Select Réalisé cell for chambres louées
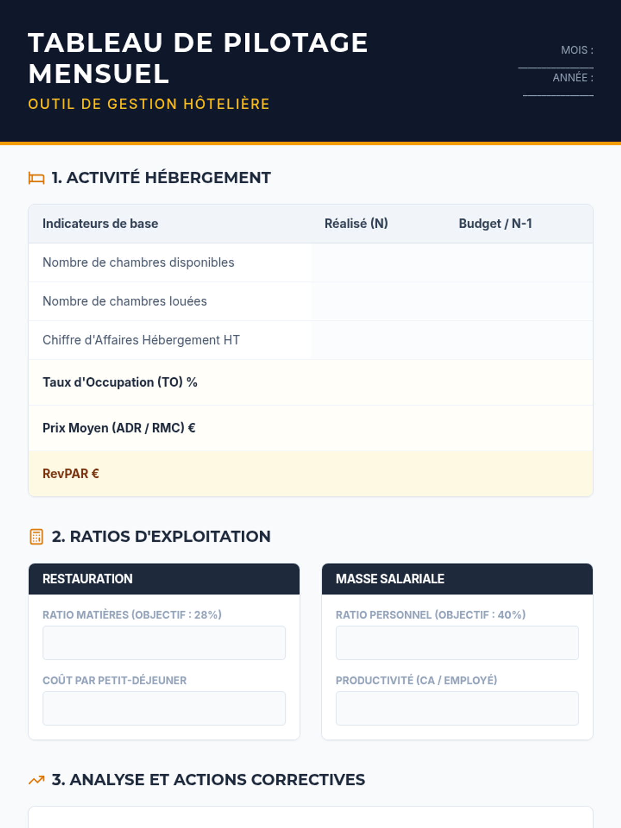621x828 pixels. click(378, 302)
